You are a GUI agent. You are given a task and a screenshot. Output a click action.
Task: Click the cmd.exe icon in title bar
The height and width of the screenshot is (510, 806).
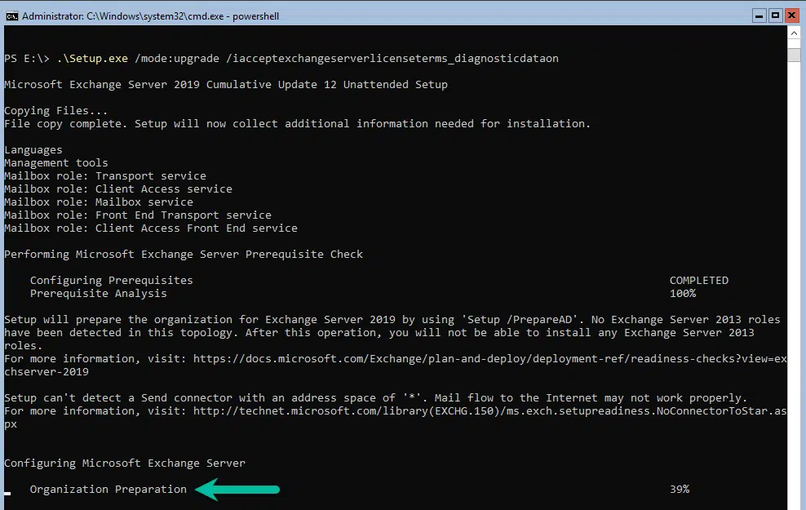pos(11,16)
